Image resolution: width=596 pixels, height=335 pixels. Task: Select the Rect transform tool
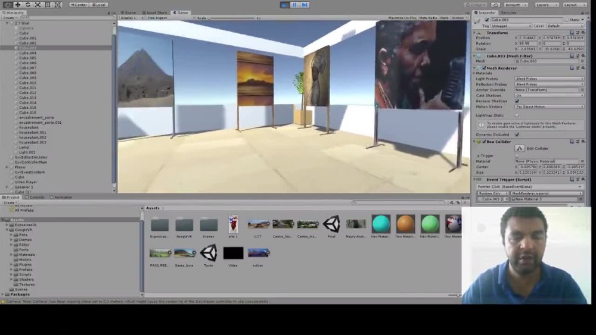pos(48,5)
